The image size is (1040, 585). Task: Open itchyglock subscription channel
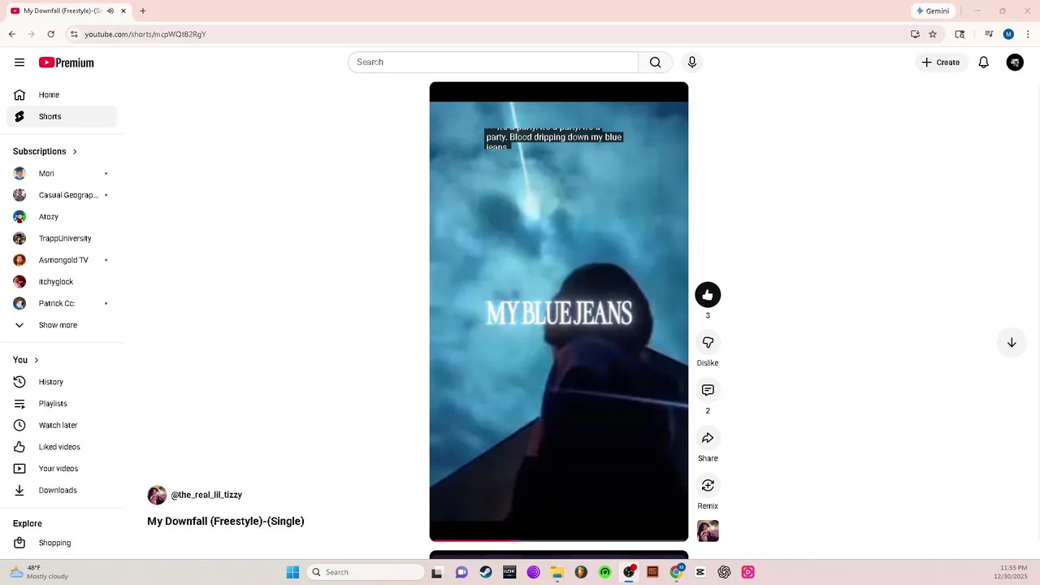click(x=63, y=282)
